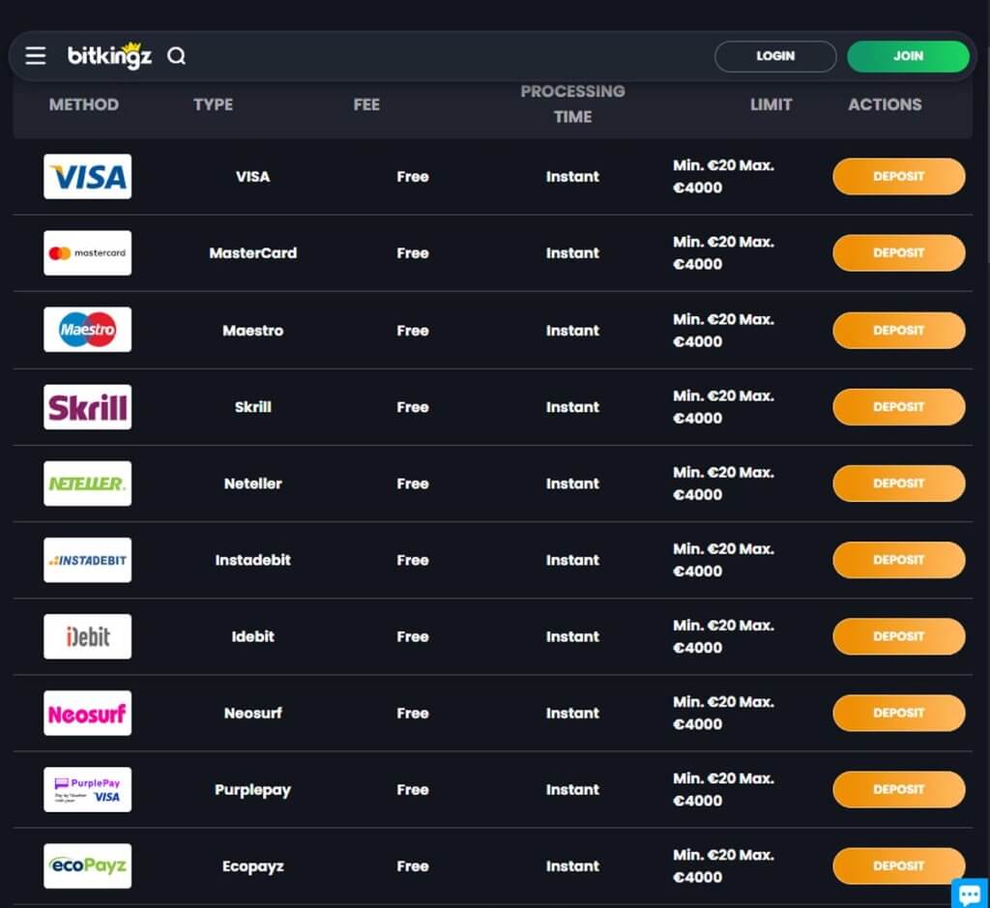Click the VISA payment logo

click(x=88, y=176)
